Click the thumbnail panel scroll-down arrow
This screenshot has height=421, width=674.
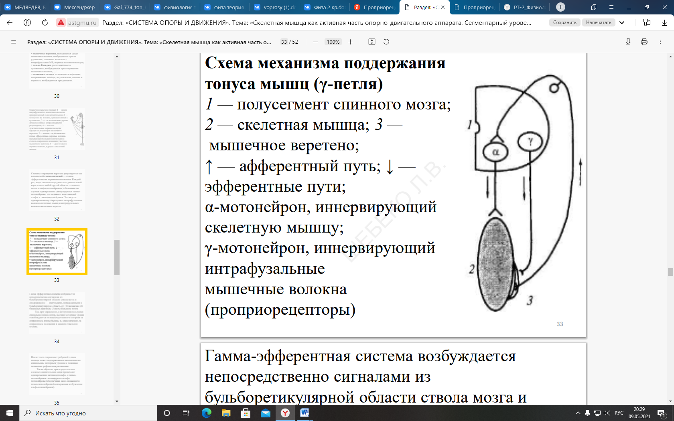click(117, 401)
